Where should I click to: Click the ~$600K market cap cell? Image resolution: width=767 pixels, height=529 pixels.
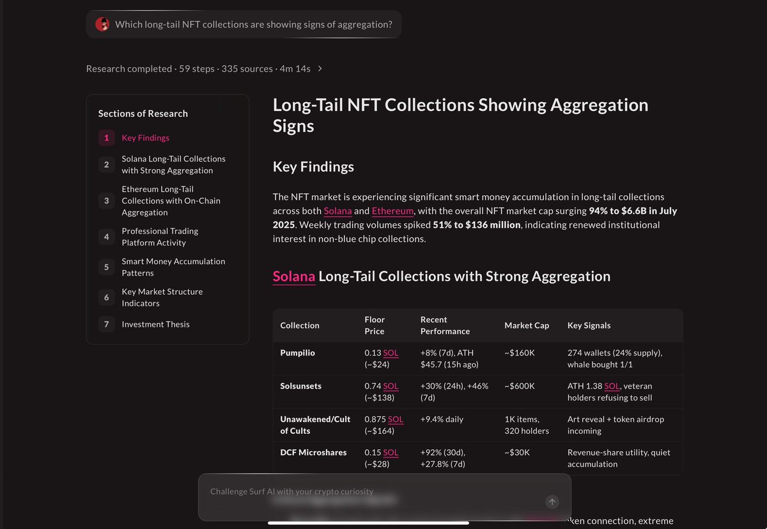click(520, 386)
